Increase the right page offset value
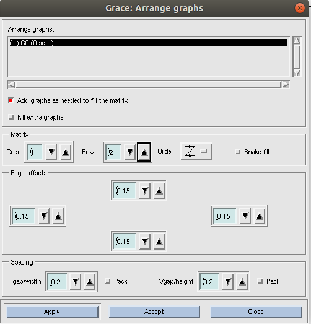311x324 pixels. click(x=260, y=216)
